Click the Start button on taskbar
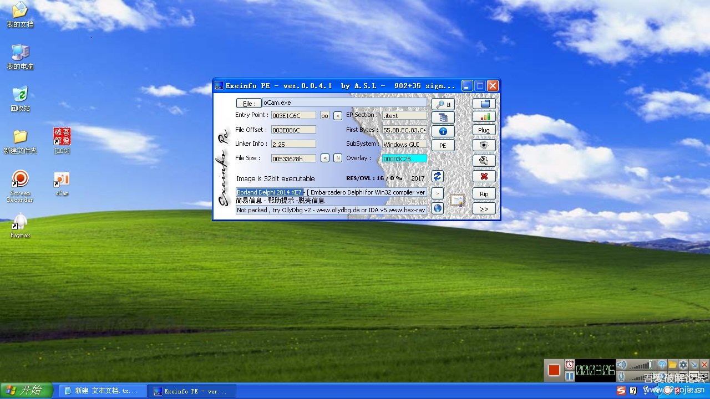 click(27, 391)
